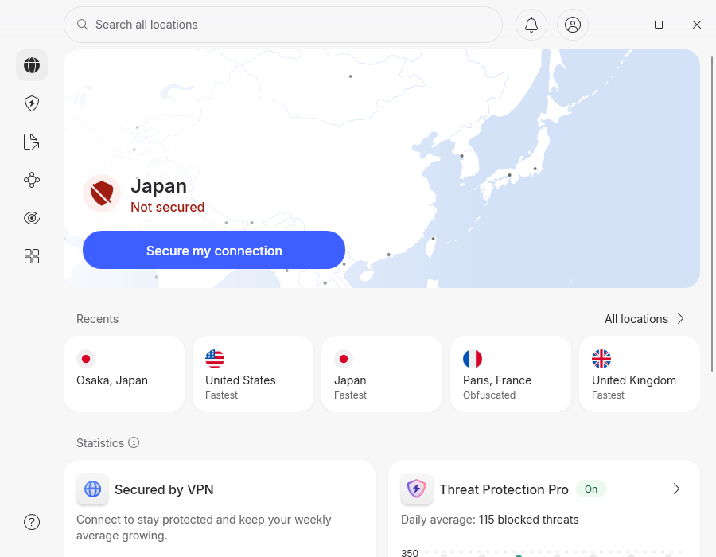
Task: Click the Statistics info icon
Action: pos(134,442)
